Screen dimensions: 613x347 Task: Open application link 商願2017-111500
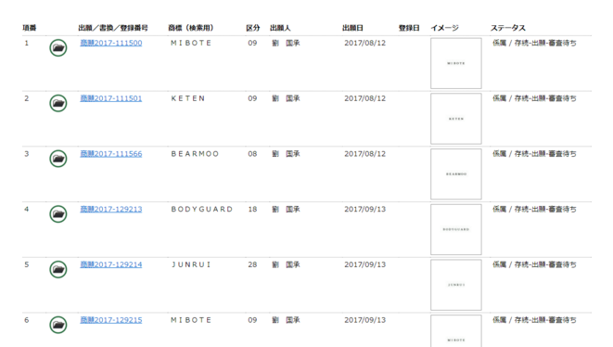tap(111, 43)
